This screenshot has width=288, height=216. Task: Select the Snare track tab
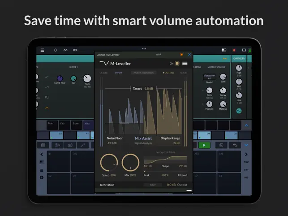pos(77,125)
